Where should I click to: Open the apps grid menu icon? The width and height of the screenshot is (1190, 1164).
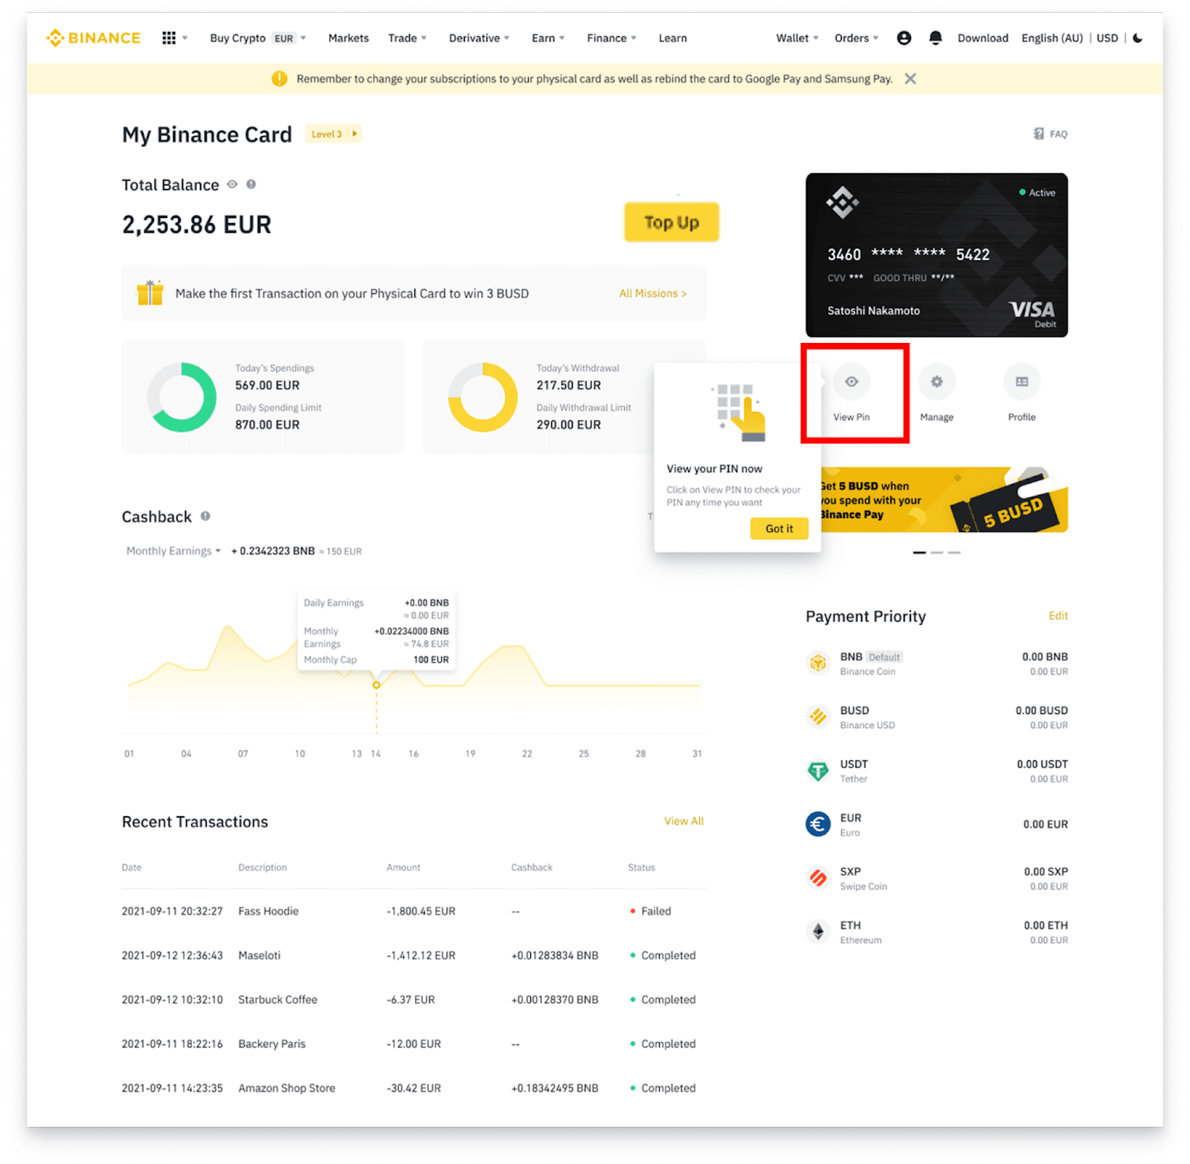pos(169,38)
